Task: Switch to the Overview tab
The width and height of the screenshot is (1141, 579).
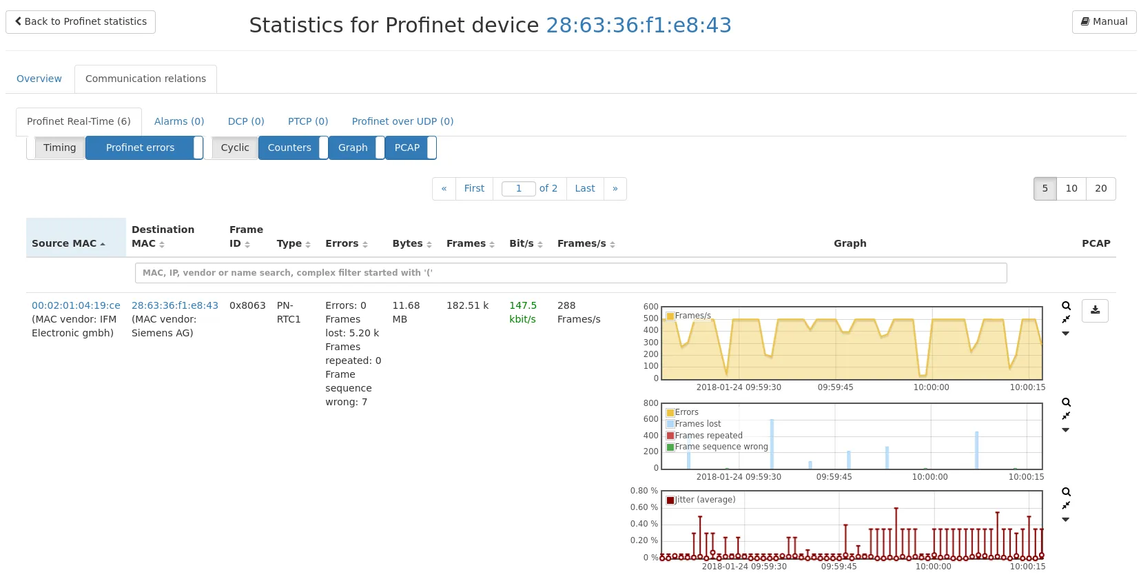Action: [x=39, y=79]
